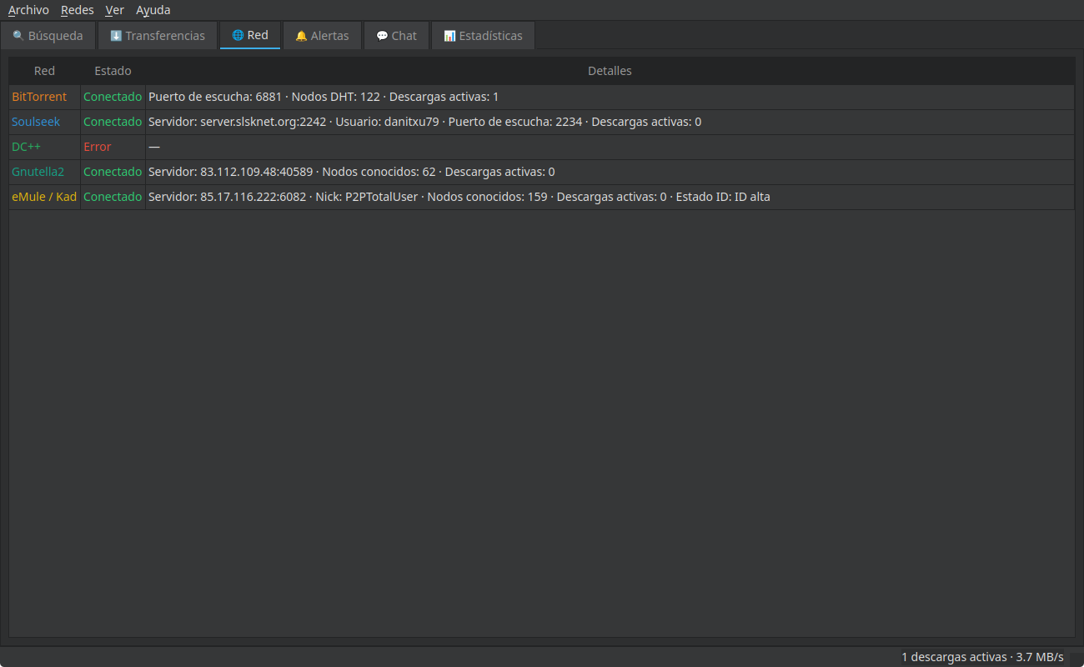Click the DC++ Error status cell
Screen dimensions: 1084x667
click(113, 147)
